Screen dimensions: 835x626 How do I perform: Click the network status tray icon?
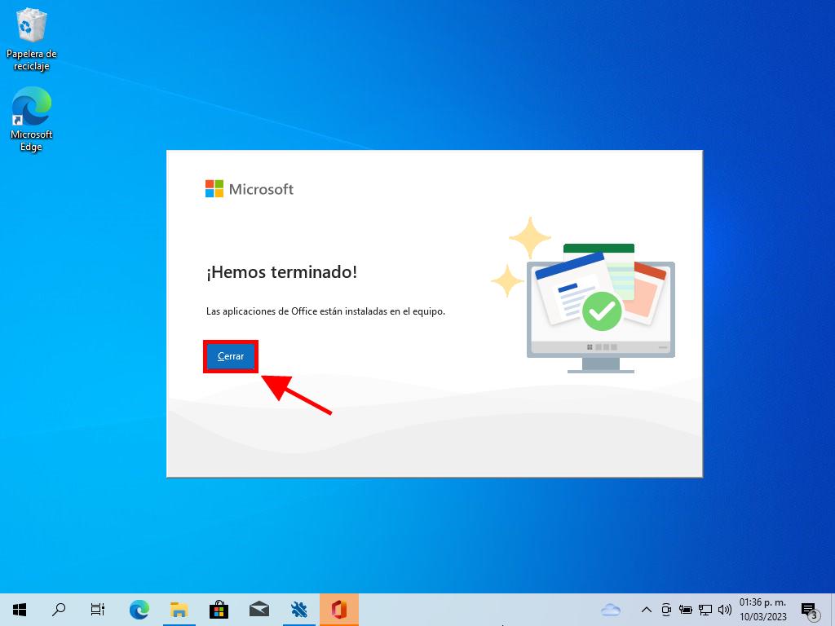pyautogui.click(x=705, y=610)
